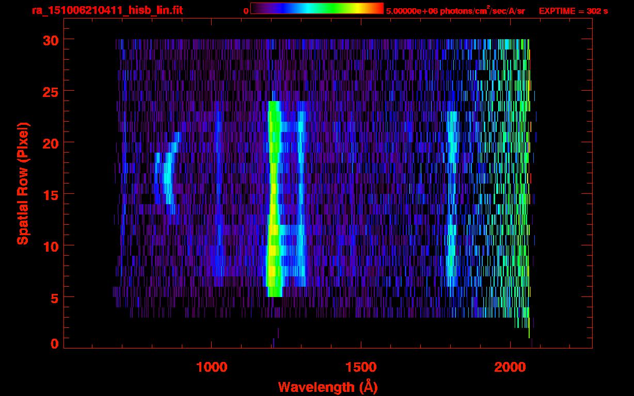
Task: Click the ra_151006210411_hisb_lin.fit filename label
Action: [107, 11]
